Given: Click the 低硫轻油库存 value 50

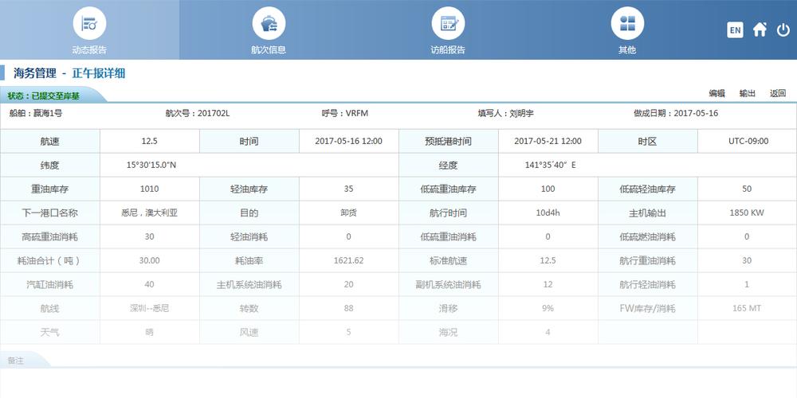Looking at the screenshot, I should coord(747,189).
